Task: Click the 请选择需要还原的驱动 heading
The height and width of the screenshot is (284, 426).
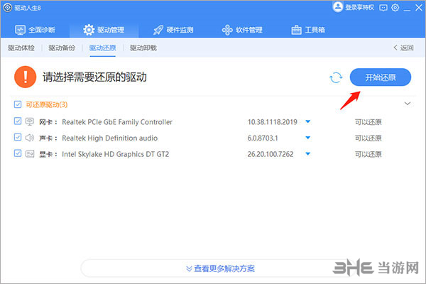Action: pyautogui.click(x=94, y=77)
